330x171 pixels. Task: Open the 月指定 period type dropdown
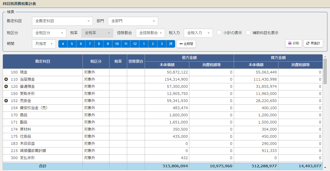[44, 44]
